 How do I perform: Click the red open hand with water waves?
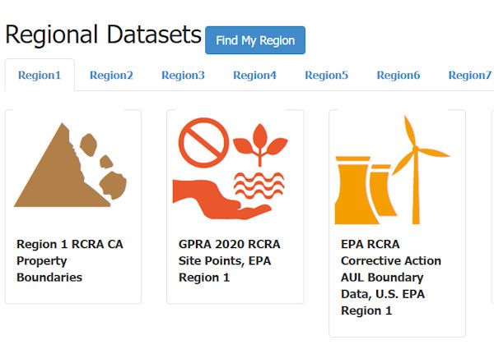coord(229,195)
